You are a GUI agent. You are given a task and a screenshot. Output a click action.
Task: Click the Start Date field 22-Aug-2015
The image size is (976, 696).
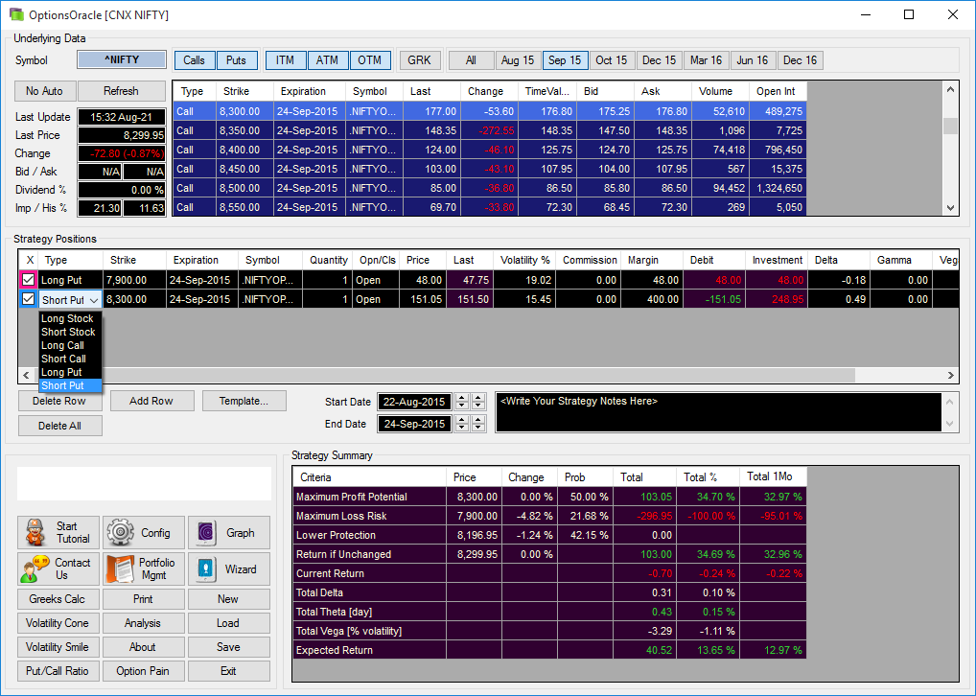(414, 402)
